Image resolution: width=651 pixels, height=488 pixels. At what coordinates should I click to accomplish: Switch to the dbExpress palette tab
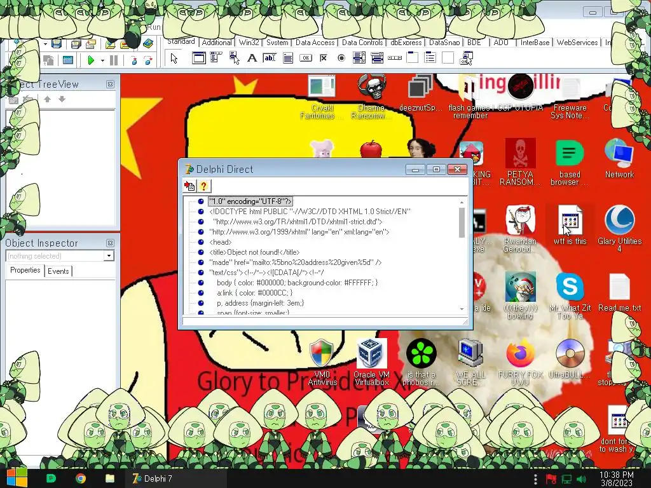click(406, 43)
